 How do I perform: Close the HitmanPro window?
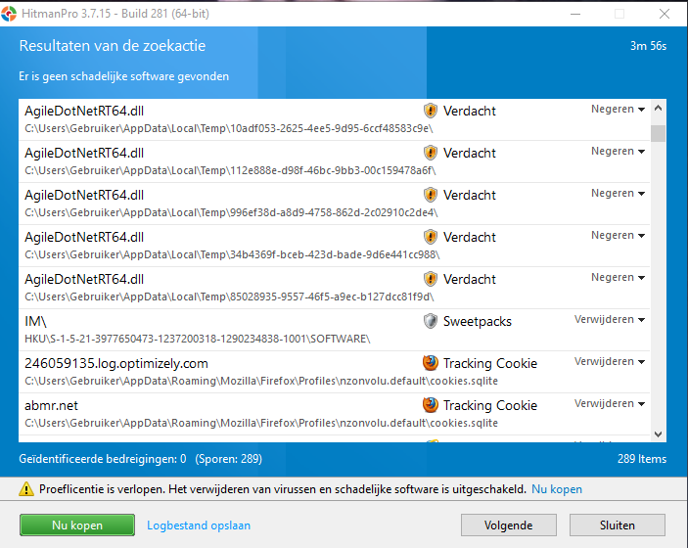click(665, 14)
